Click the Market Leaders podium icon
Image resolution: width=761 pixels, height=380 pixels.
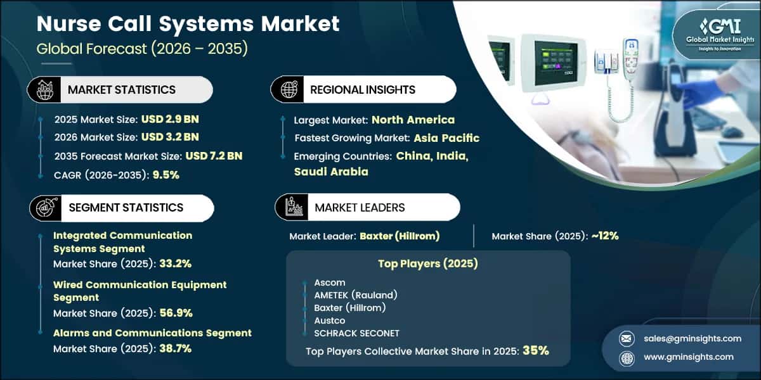click(292, 207)
